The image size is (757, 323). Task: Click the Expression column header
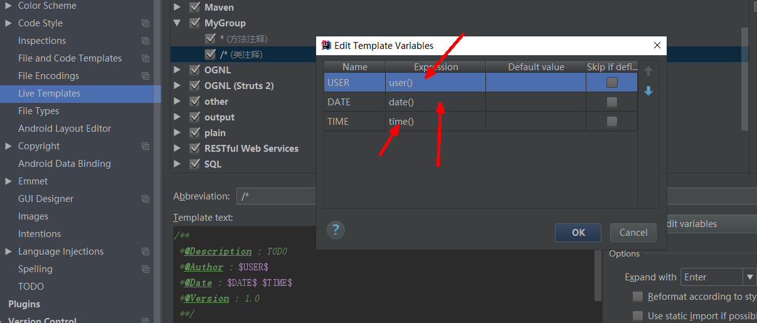436,67
